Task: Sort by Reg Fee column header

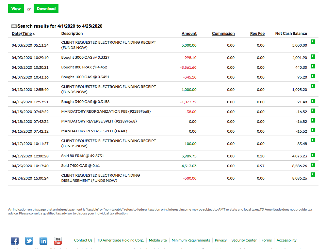Action: tap(257, 34)
